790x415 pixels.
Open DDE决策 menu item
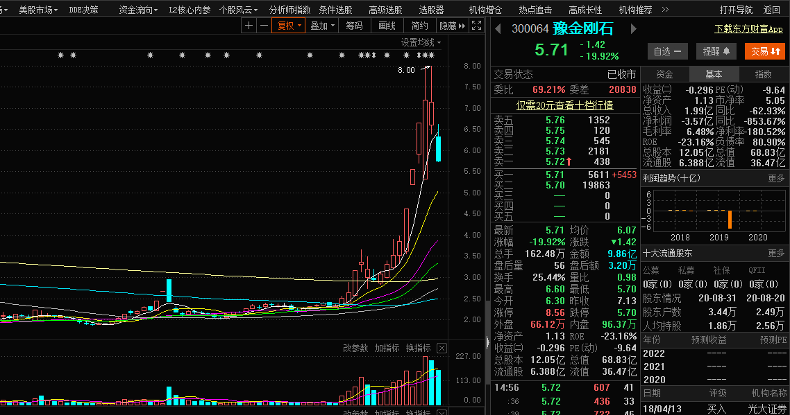click(x=83, y=10)
